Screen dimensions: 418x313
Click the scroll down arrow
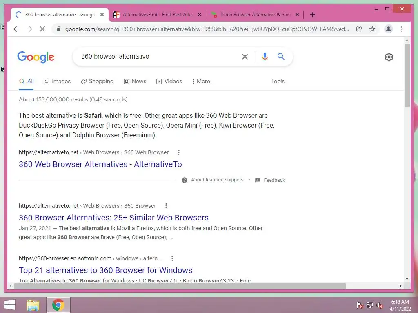pyautogui.click(x=407, y=279)
